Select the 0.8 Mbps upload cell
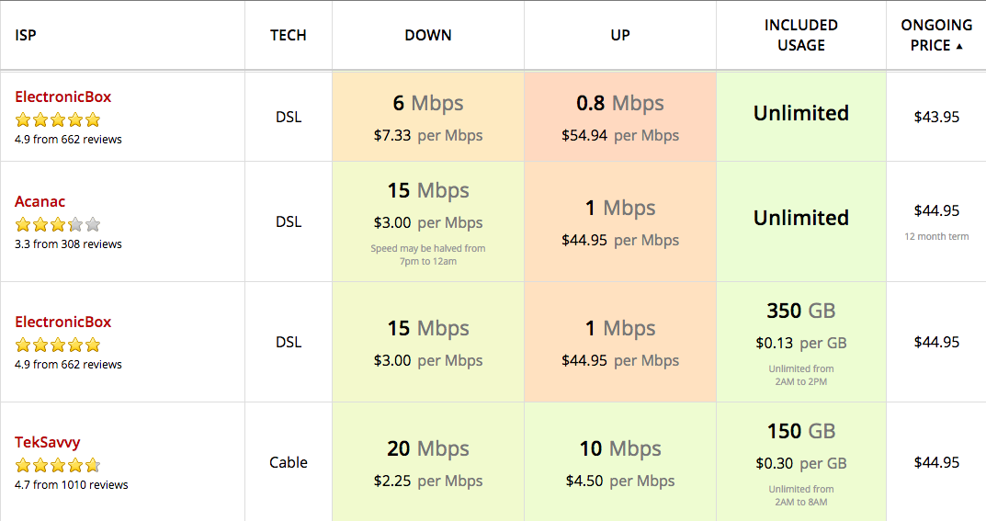Screen dimensions: 986x521 tap(620, 117)
